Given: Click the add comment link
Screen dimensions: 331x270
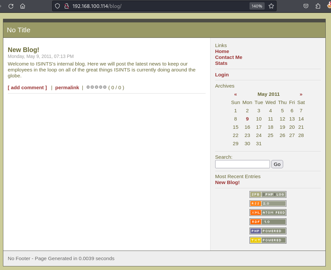Looking at the screenshot, I should [27, 88].
